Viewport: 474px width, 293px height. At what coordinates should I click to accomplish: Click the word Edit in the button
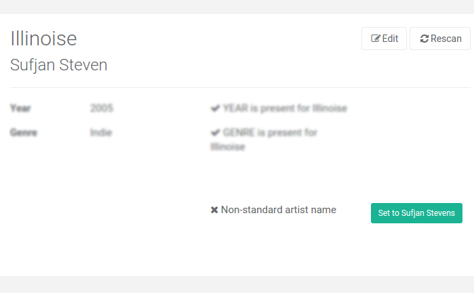[x=390, y=39]
